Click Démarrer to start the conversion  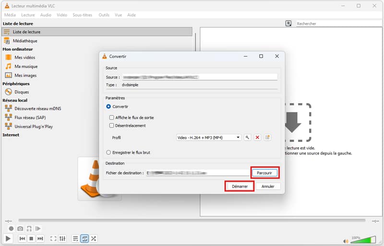click(x=239, y=186)
